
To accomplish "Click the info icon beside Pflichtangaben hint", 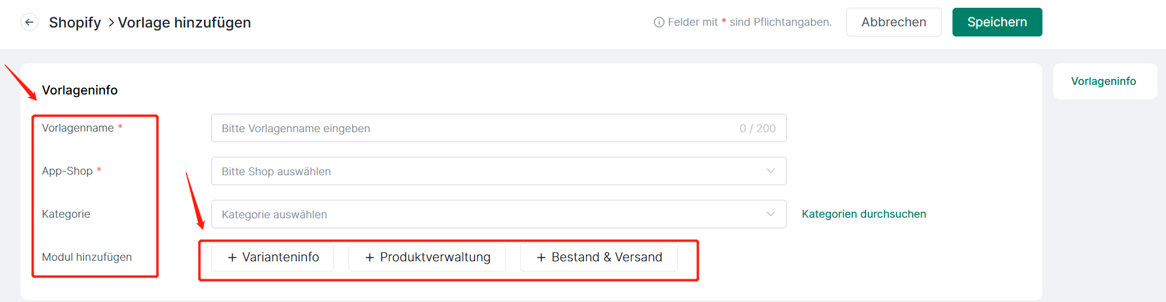I will 659,22.
